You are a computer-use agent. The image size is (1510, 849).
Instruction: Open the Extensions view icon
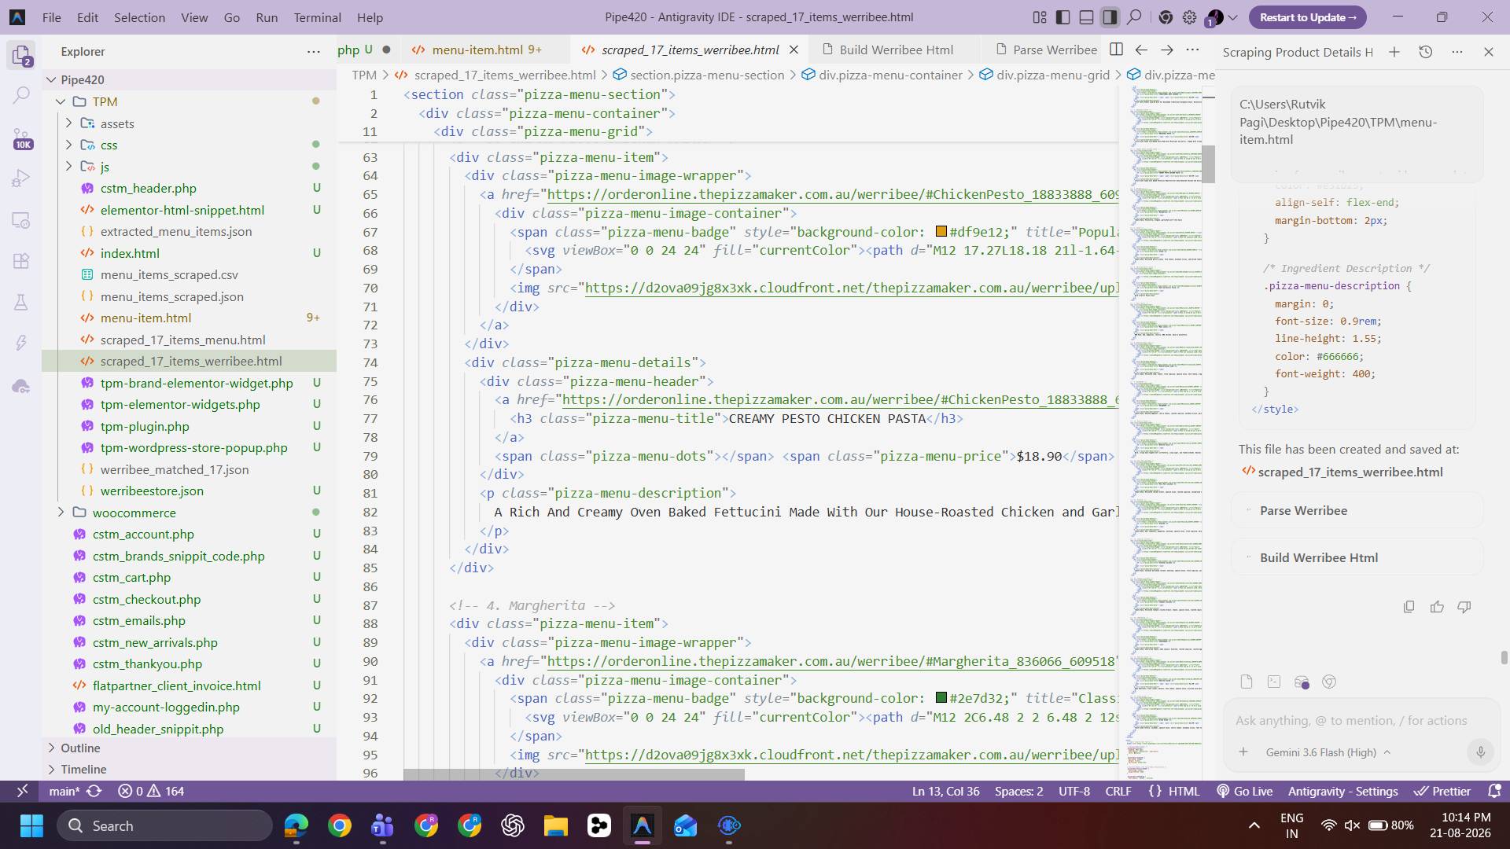click(21, 261)
